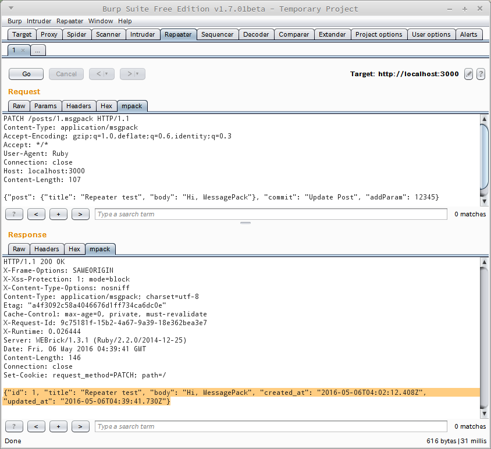491x449 pixels.
Task: Open the Burp menu
Action: [15, 21]
